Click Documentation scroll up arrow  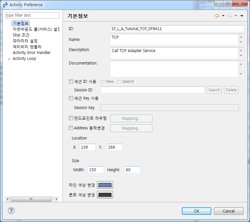[241, 64]
